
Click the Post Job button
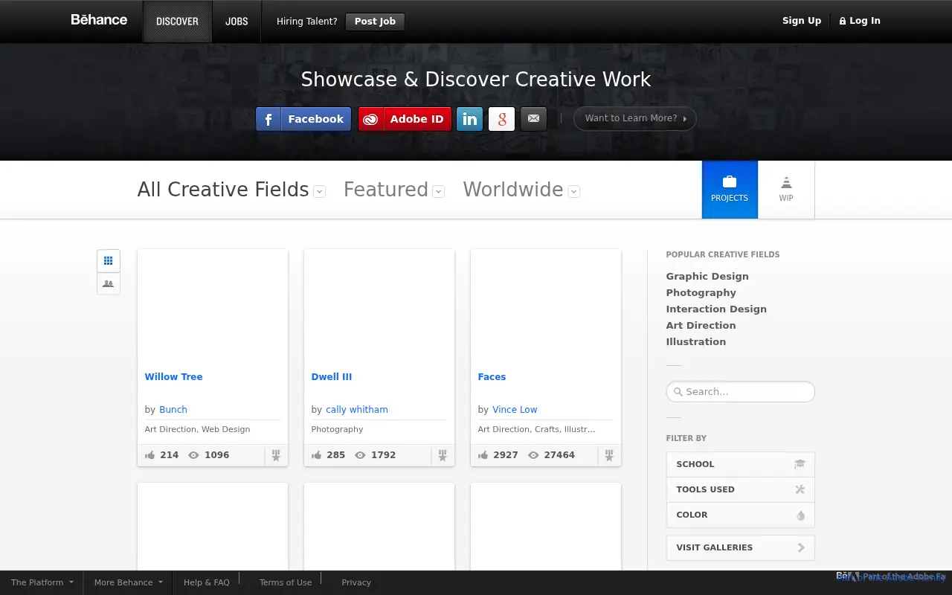[x=375, y=22]
